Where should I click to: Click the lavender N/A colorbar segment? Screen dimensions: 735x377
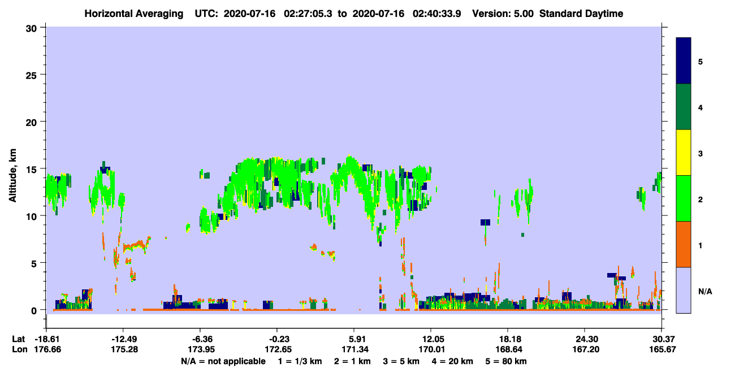684,290
